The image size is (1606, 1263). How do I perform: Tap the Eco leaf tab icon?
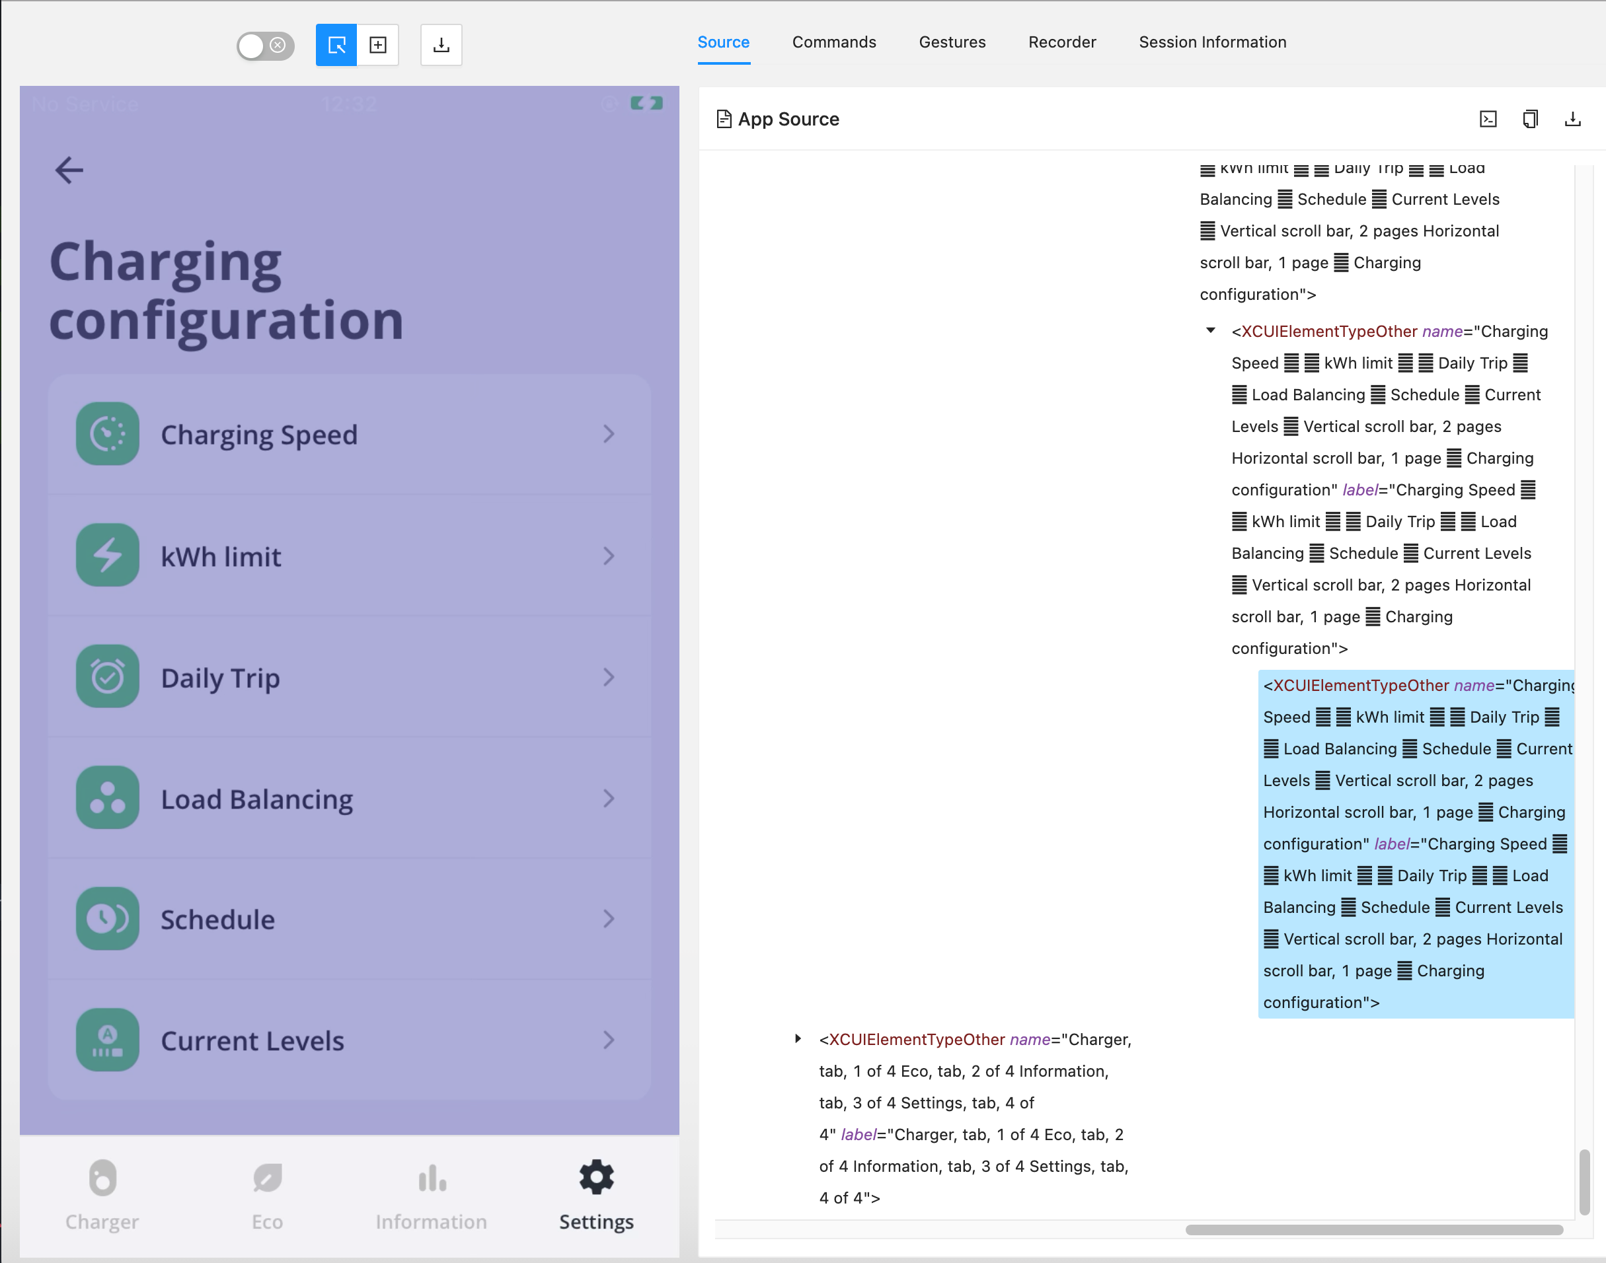[x=267, y=1177]
